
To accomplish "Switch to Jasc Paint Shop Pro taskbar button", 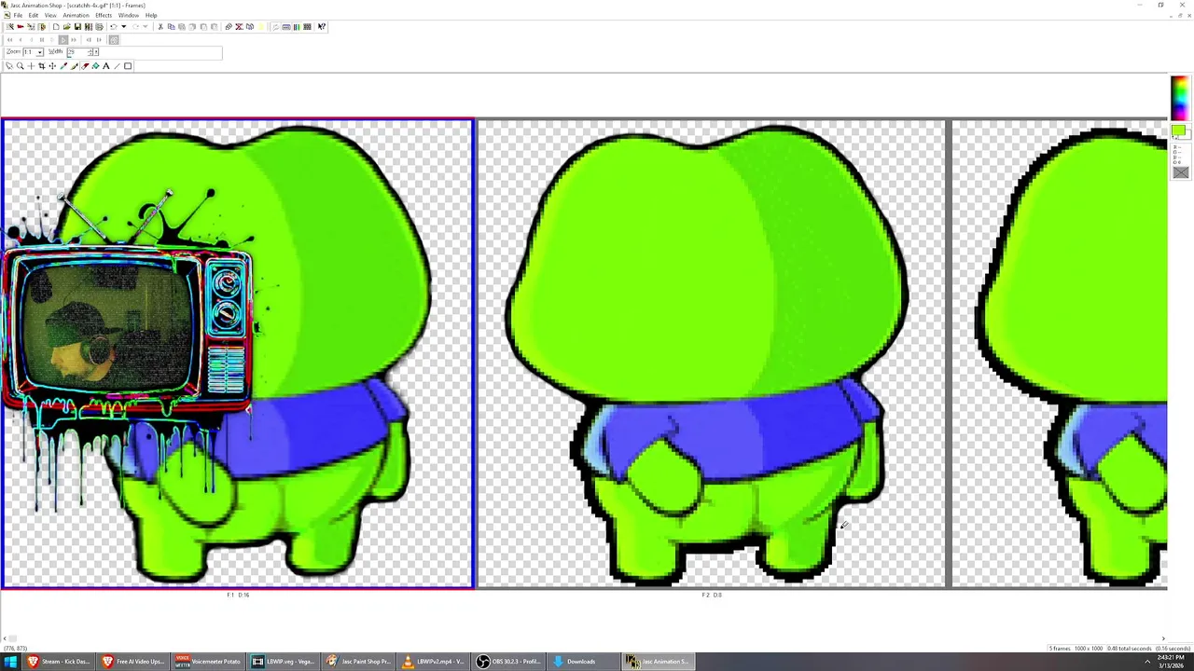I will click(x=358, y=662).
